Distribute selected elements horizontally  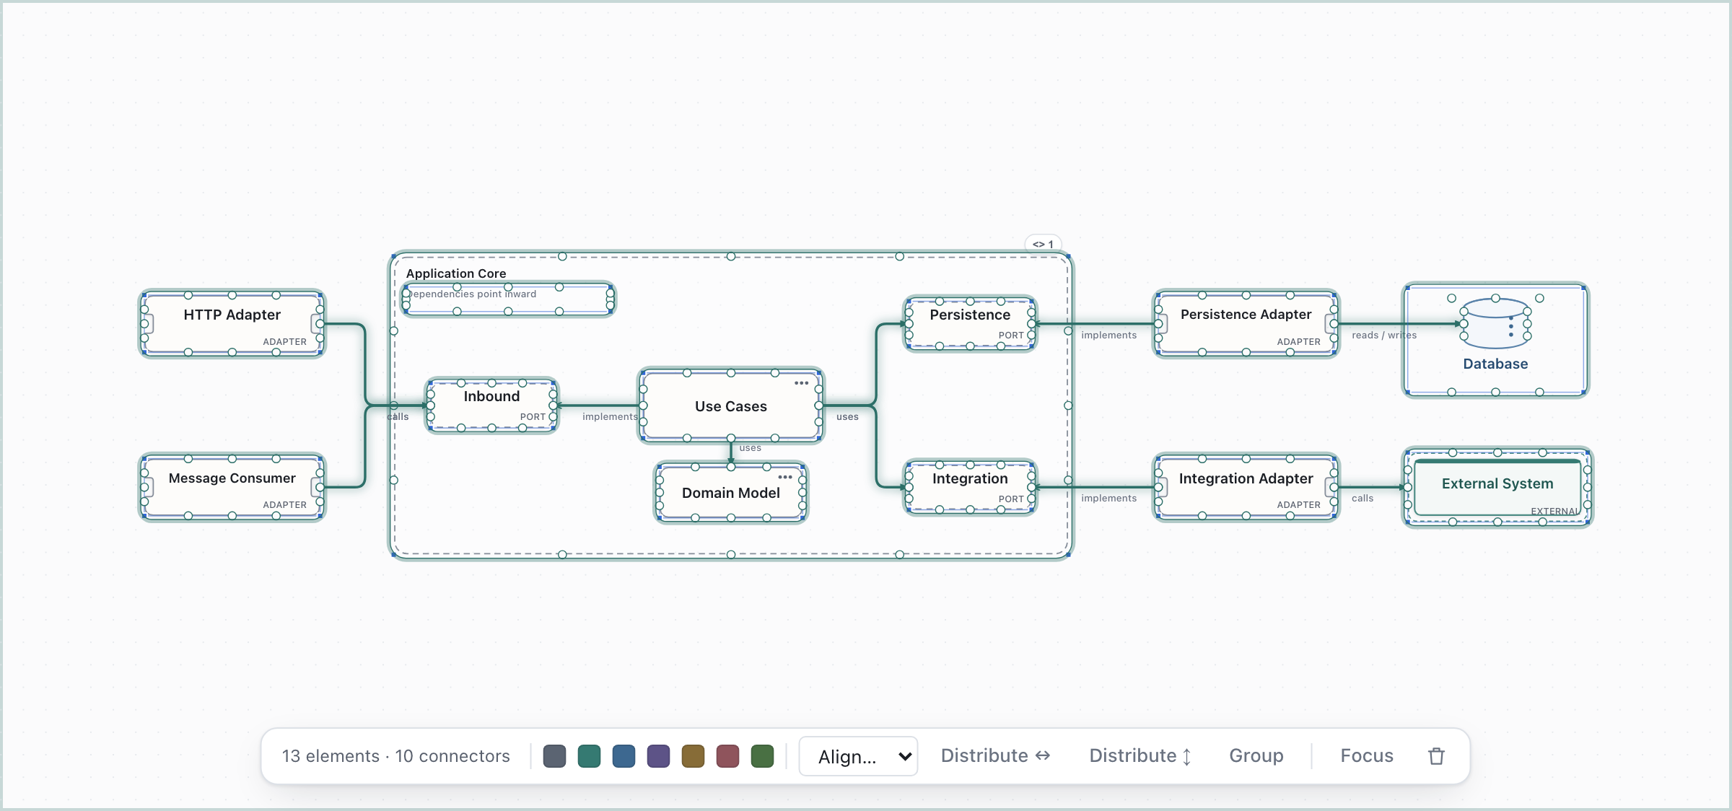click(995, 755)
